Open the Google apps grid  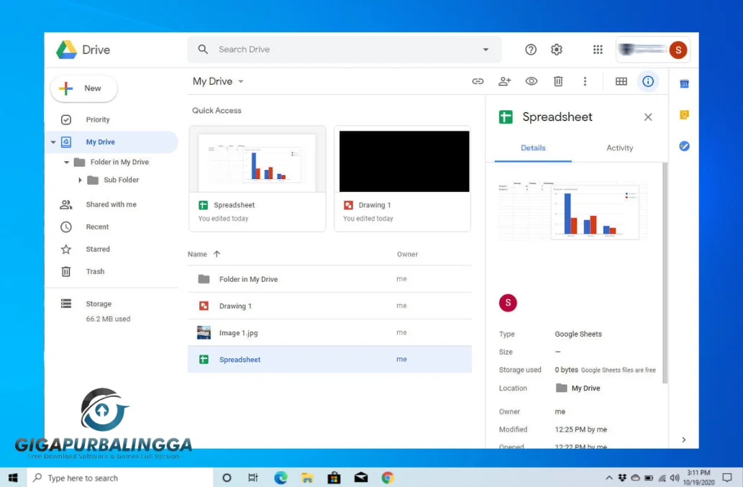click(597, 49)
